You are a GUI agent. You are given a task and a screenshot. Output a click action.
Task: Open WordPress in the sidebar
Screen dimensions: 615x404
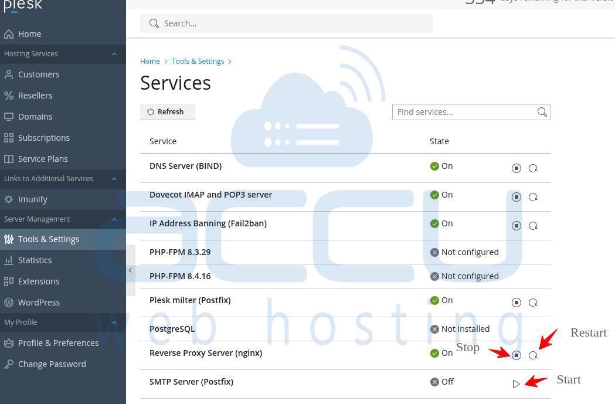(x=63, y=303)
